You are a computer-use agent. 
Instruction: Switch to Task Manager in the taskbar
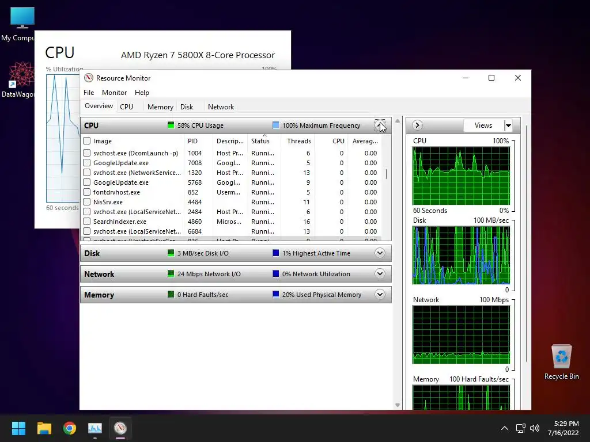[95, 428]
